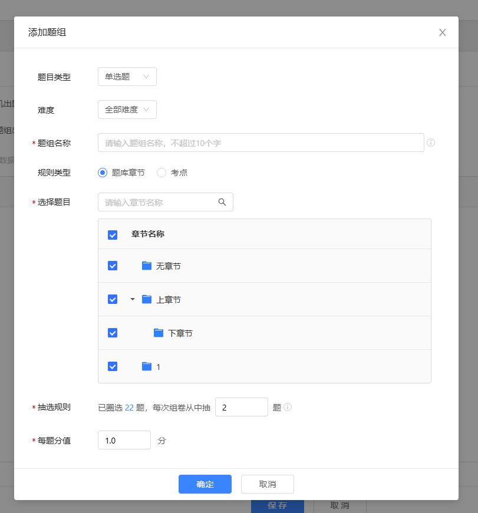Select the 题库章节 radio button

pyautogui.click(x=103, y=173)
